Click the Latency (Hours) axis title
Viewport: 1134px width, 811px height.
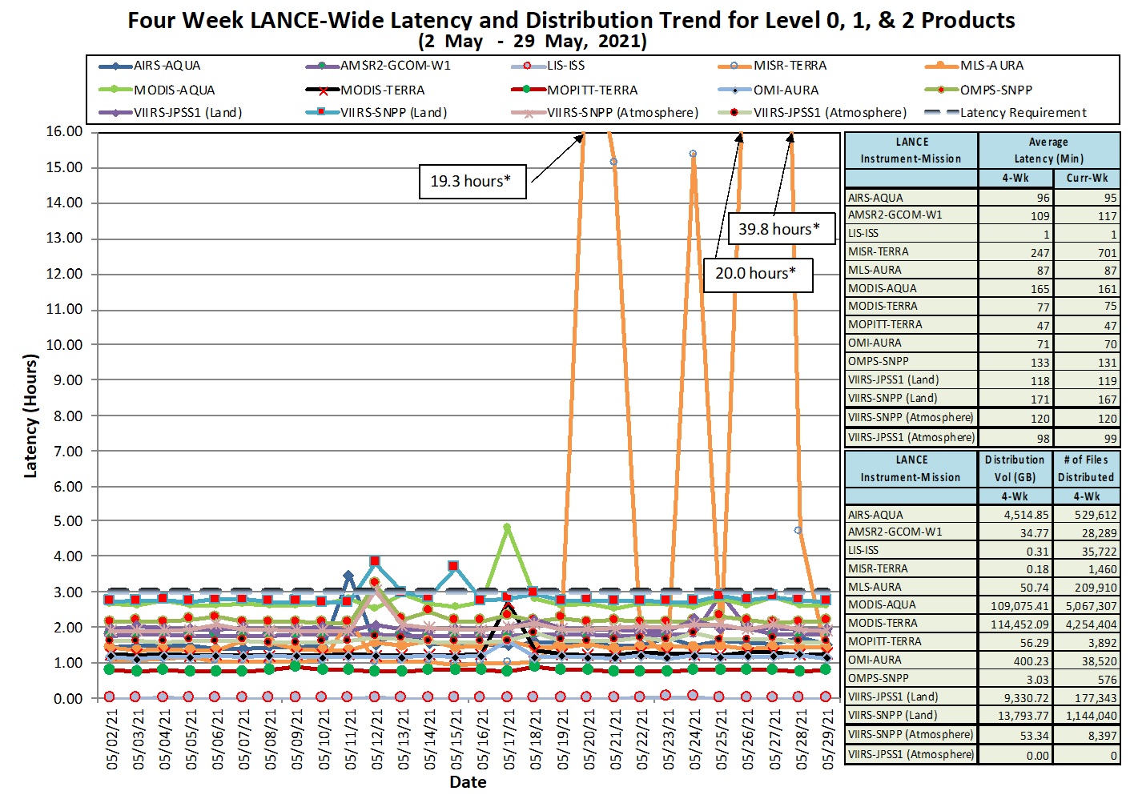pyautogui.click(x=31, y=416)
